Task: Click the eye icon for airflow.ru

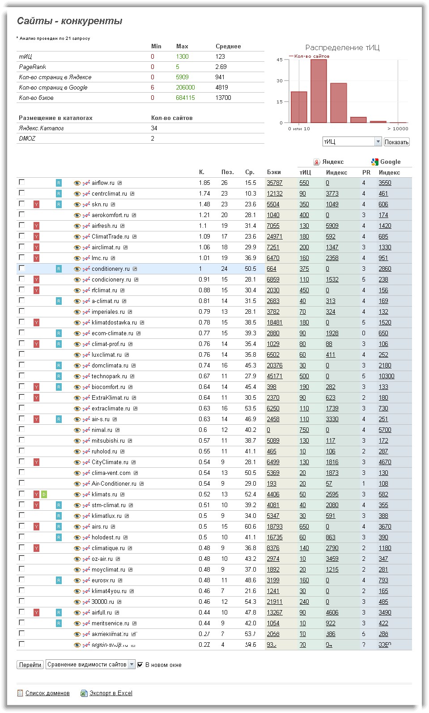Action: tap(77, 183)
